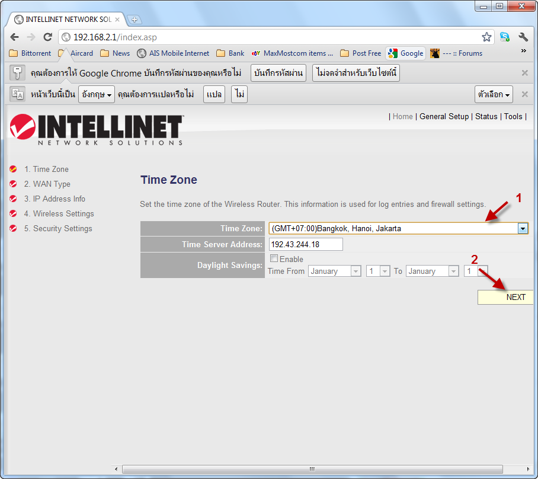This screenshot has width=538, height=479.
Task: Open the AIS Mobile Internet bookmark
Action: 173,53
